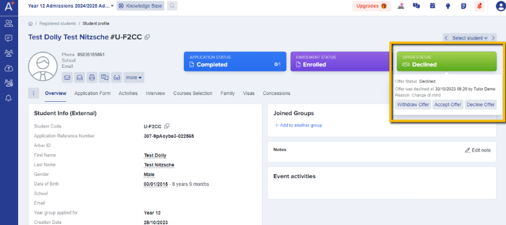The width and height of the screenshot is (506, 225).
Task: Click the Decline Offer button
Action: tap(481, 105)
